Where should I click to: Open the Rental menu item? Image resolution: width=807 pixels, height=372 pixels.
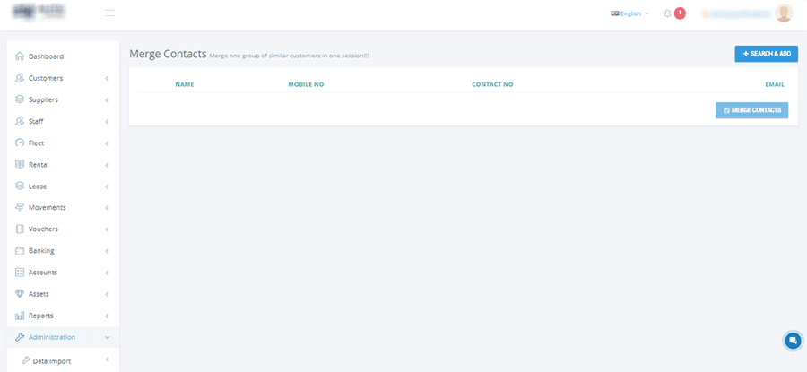(39, 164)
